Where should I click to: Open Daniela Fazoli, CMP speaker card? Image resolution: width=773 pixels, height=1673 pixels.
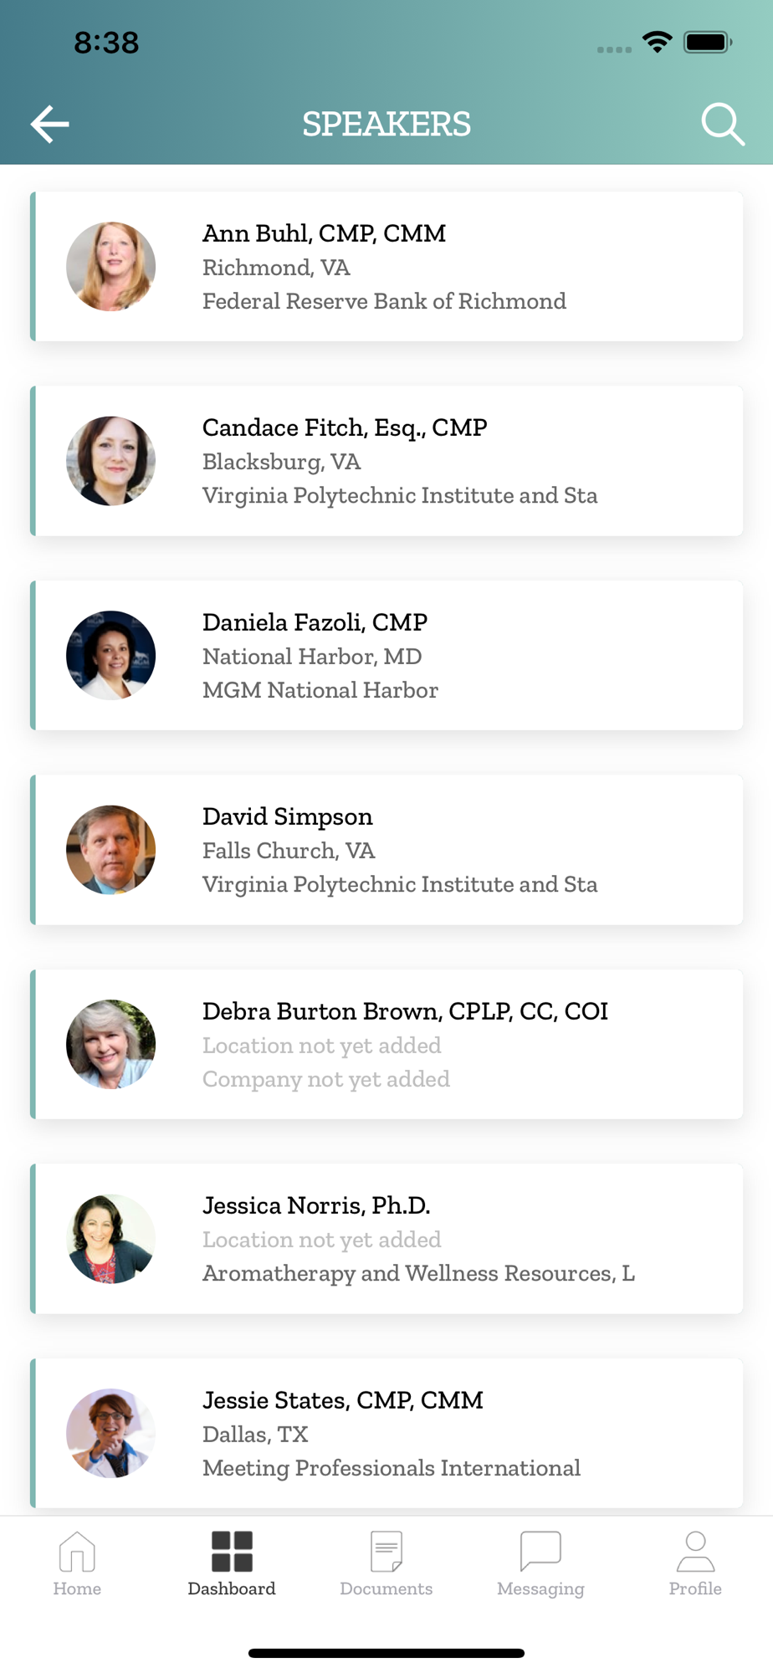click(386, 656)
